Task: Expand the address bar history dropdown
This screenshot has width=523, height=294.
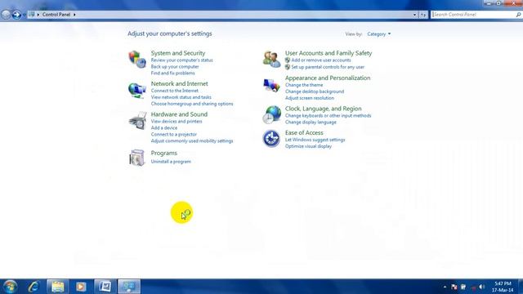Action: click(414, 15)
